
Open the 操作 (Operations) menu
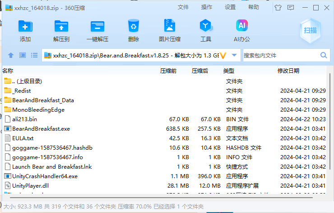(207, 7)
